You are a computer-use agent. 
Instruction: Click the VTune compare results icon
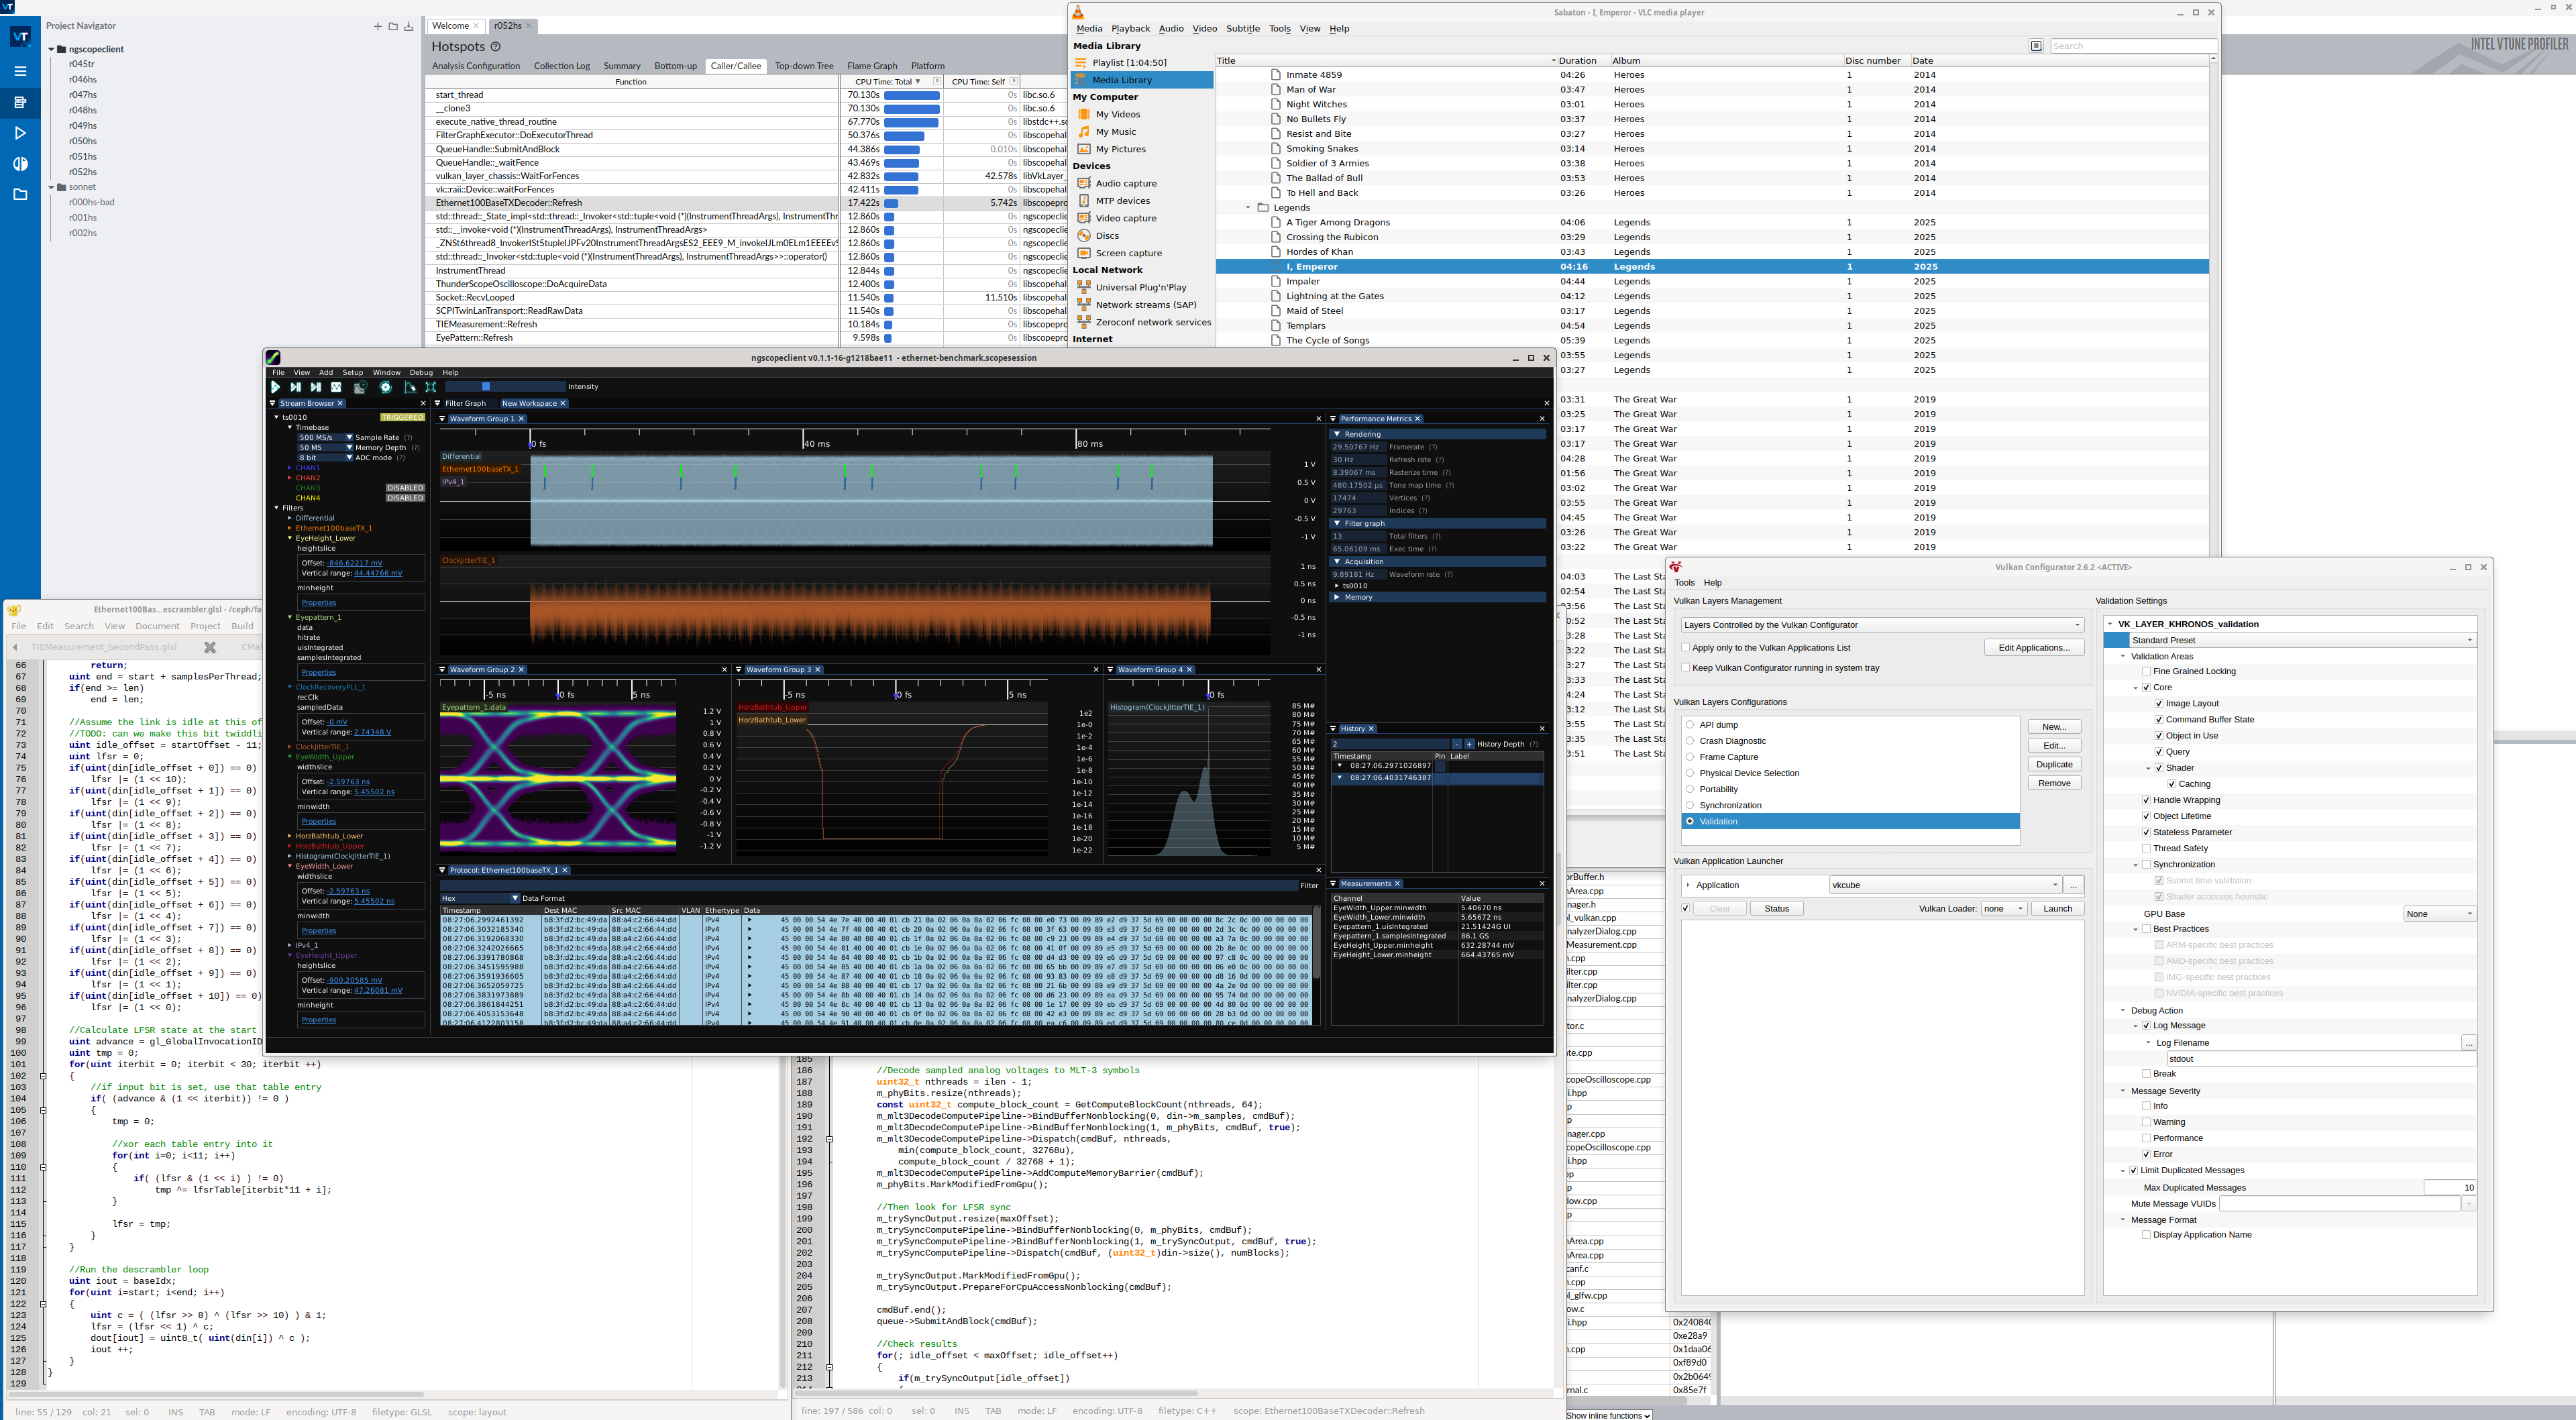20,164
